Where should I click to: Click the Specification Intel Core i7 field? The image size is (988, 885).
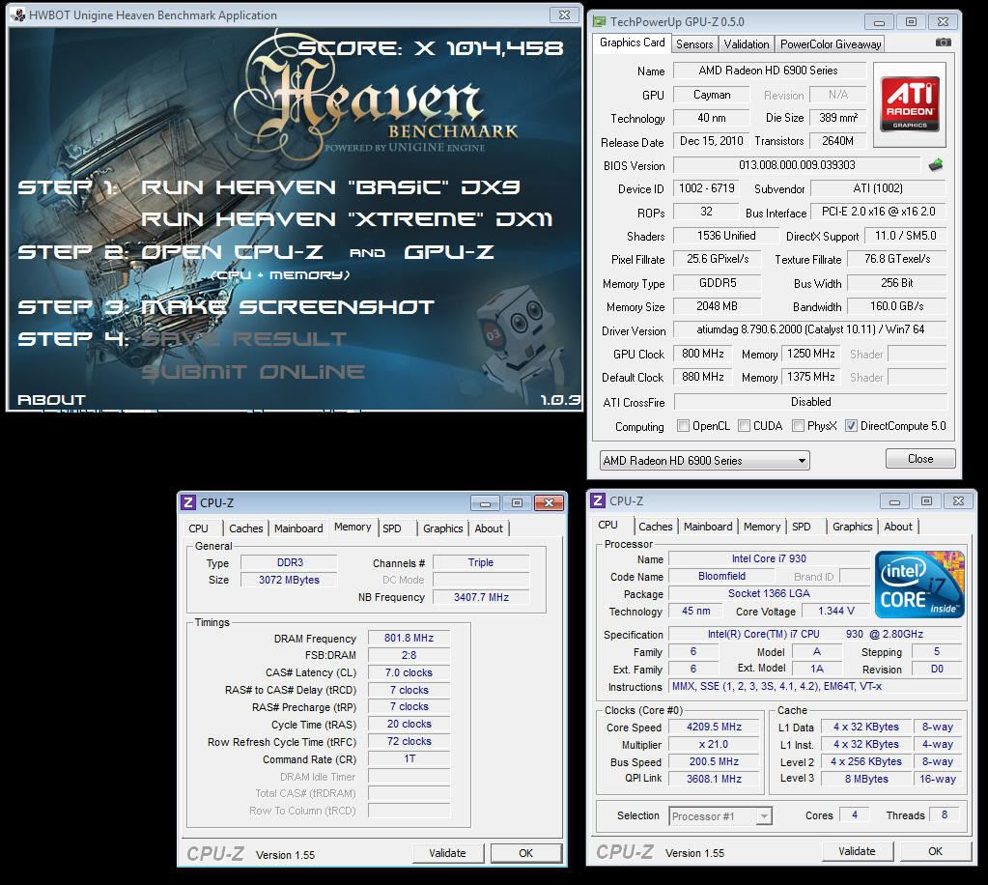click(815, 634)
